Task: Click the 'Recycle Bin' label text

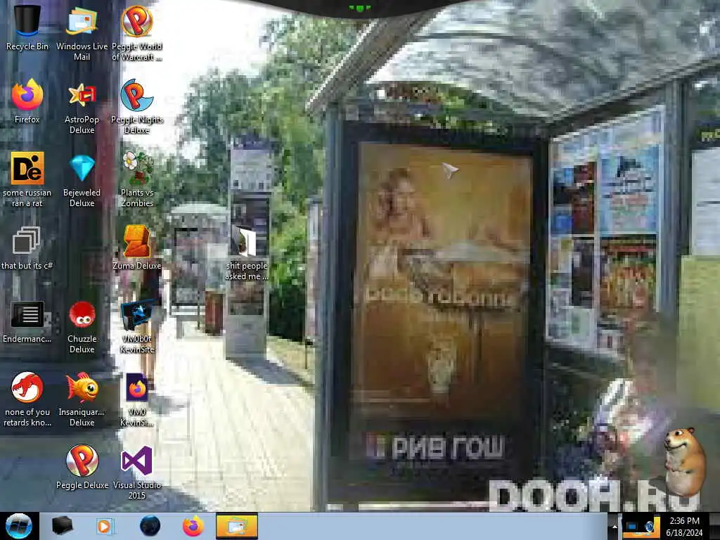Action: point(27,46)
